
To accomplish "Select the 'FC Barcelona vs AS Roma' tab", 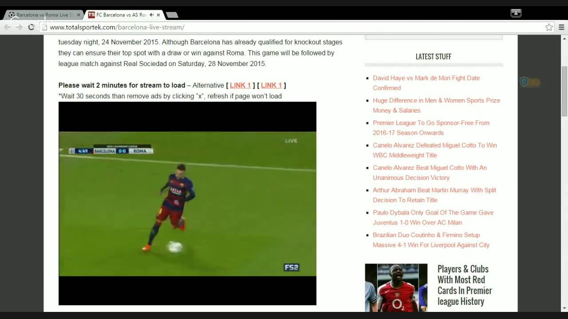I will pos(124,15).
